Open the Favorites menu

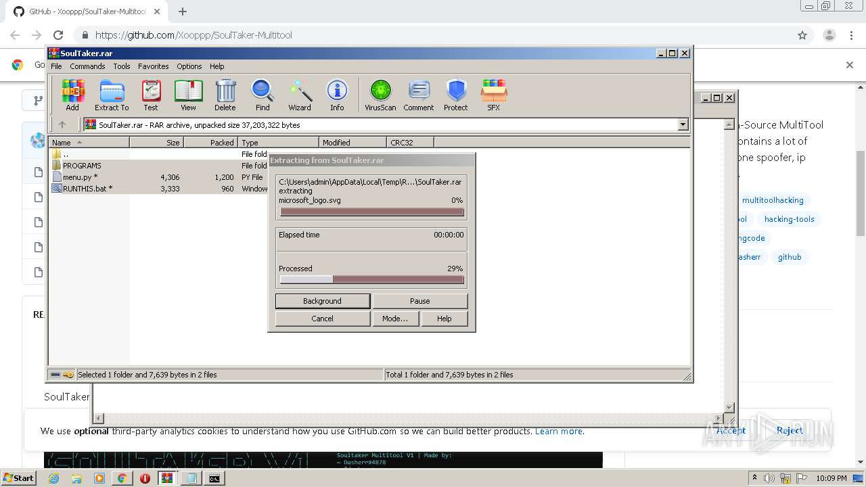pyautogui.click(x=154, y=66)
